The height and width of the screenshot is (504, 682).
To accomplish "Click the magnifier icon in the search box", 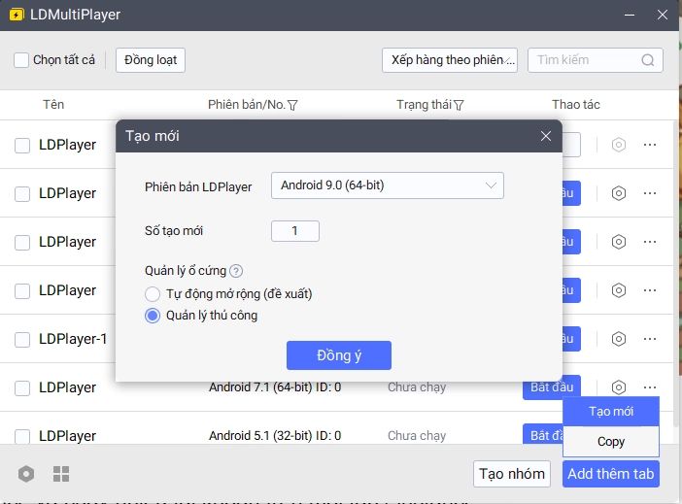I will [x=648, y=60].
